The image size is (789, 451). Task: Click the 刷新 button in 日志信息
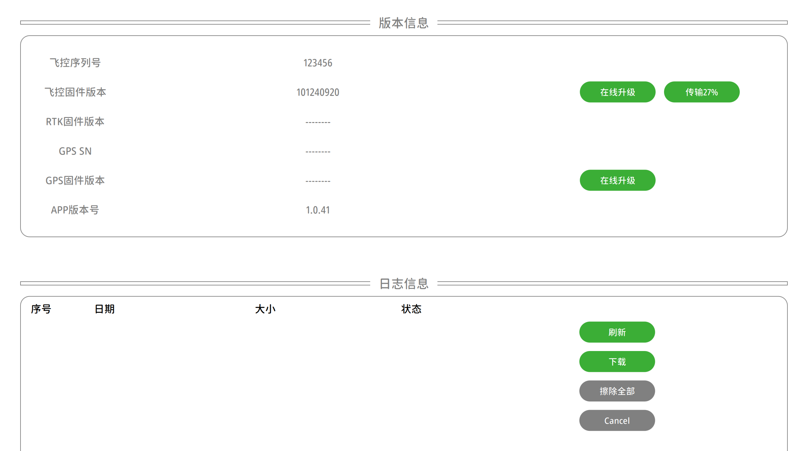tap(617, 332)
